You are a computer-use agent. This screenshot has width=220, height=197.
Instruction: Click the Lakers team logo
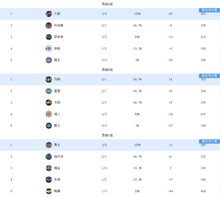(x=49, y=114)
